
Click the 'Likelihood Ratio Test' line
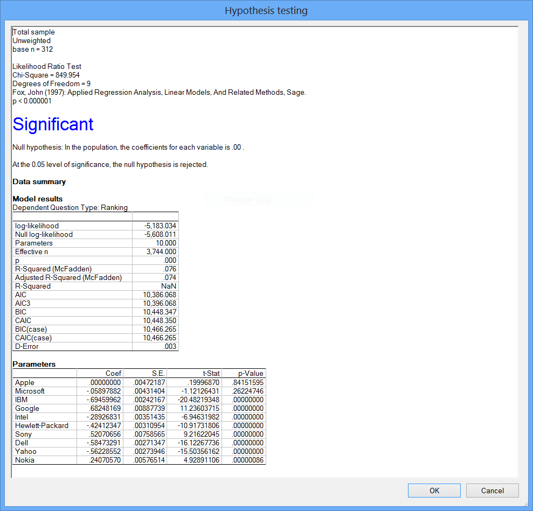pyautogui.click(x=47, y=67)
